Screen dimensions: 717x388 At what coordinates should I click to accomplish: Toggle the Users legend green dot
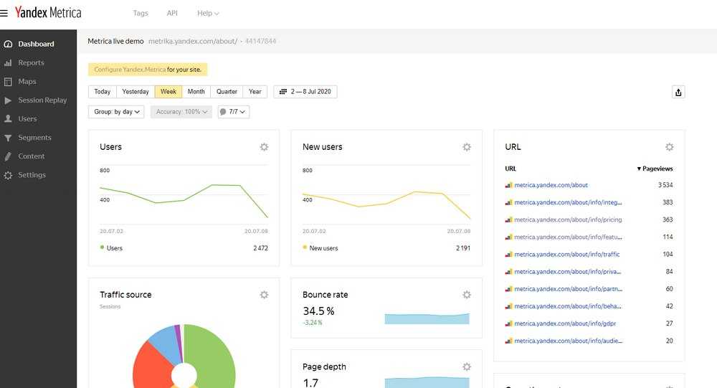(x=102, y=247)
